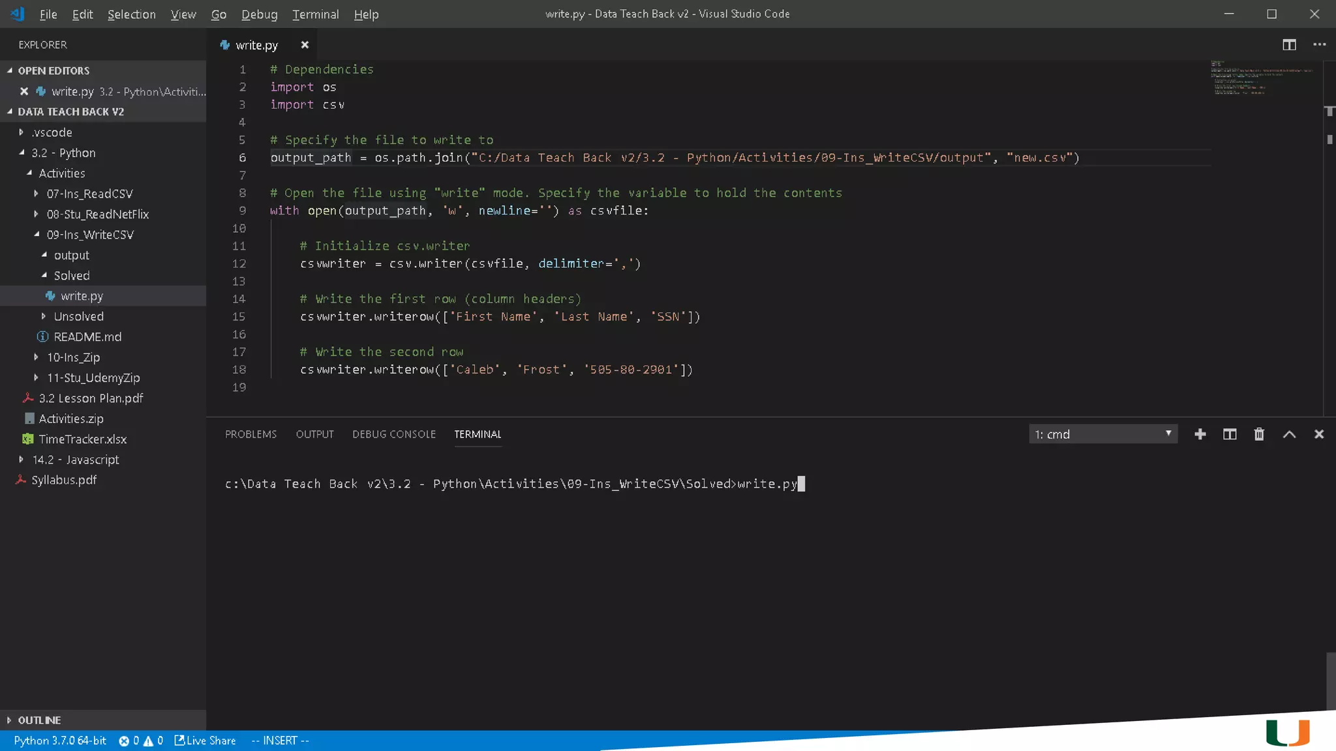Click the errors and warnings status indicator
Image resolution: width=1336 pixels, height=751 pixels.
click(x=141, y=741)
